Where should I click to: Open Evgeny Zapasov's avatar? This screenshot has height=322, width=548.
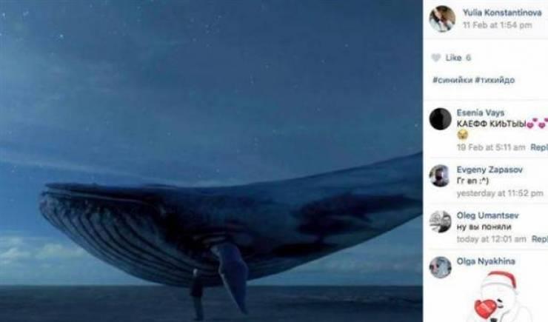[440, 175]
